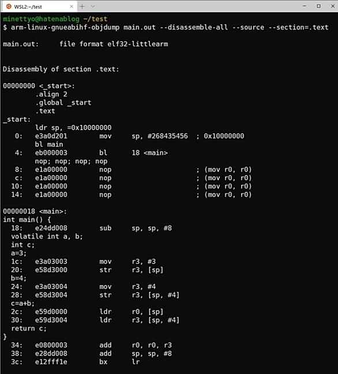Click the 'volatile int a, b;' source line
338x374 pixels.
pos(47,236)
